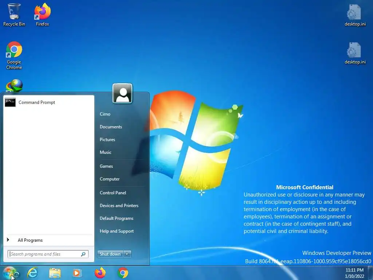Click the Show desktop strip
Viewport: 373px width, 280px height.
tap(370, 273)
